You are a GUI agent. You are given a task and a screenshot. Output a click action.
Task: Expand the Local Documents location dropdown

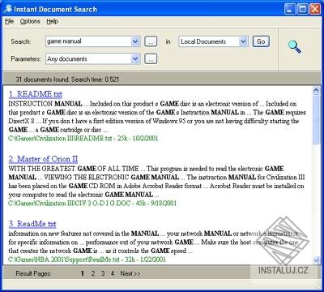click(243, 41)
